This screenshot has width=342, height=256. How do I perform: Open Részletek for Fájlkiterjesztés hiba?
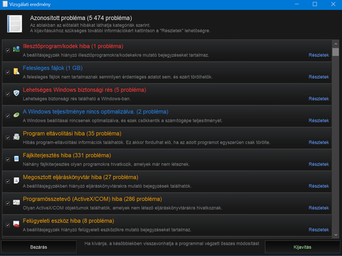coord(318,164)
